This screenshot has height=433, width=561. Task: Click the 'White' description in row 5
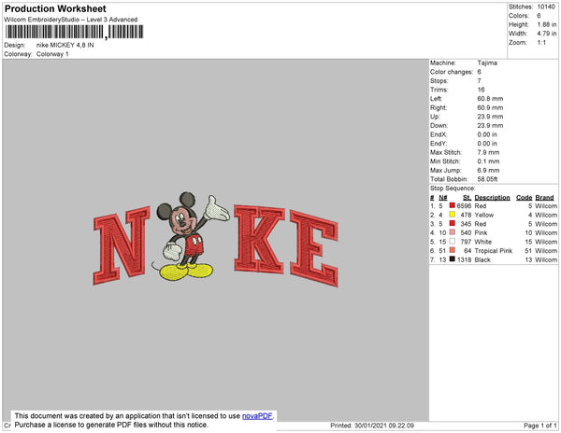(x=483, y=242)
